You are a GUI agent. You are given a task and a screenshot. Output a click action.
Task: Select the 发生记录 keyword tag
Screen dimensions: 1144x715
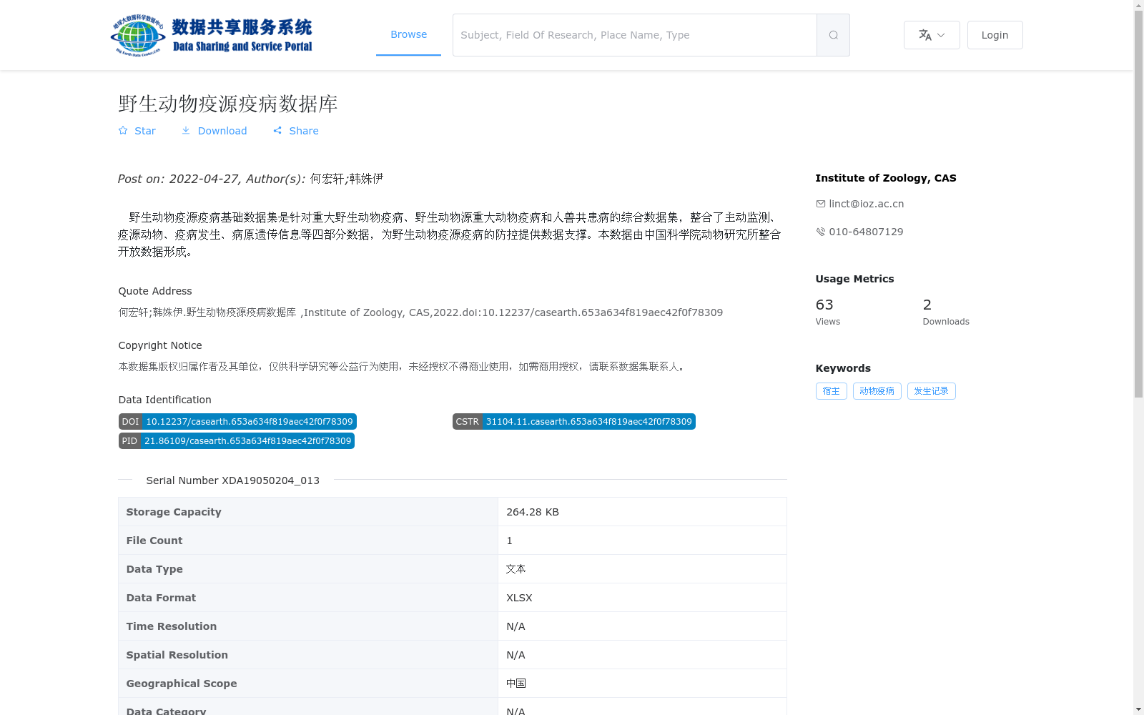point(932,391)
